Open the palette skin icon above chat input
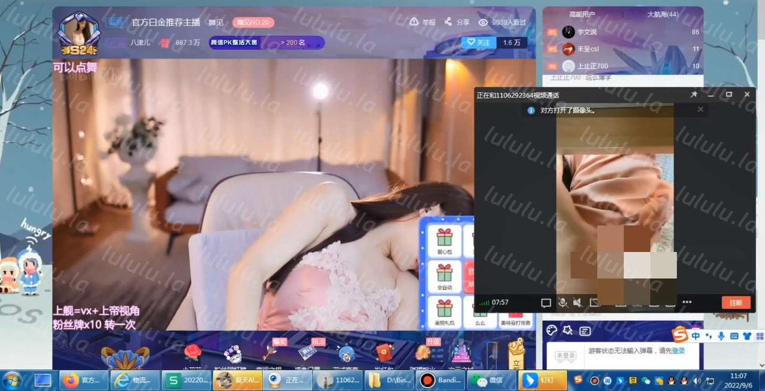 [x=552, y=330]
